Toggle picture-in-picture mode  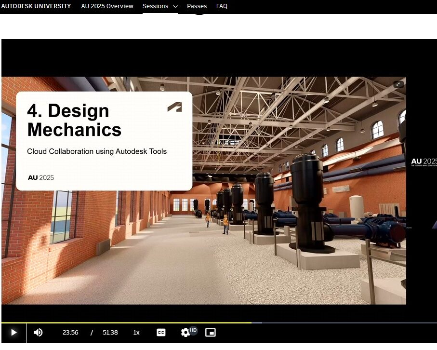point(210,332)
